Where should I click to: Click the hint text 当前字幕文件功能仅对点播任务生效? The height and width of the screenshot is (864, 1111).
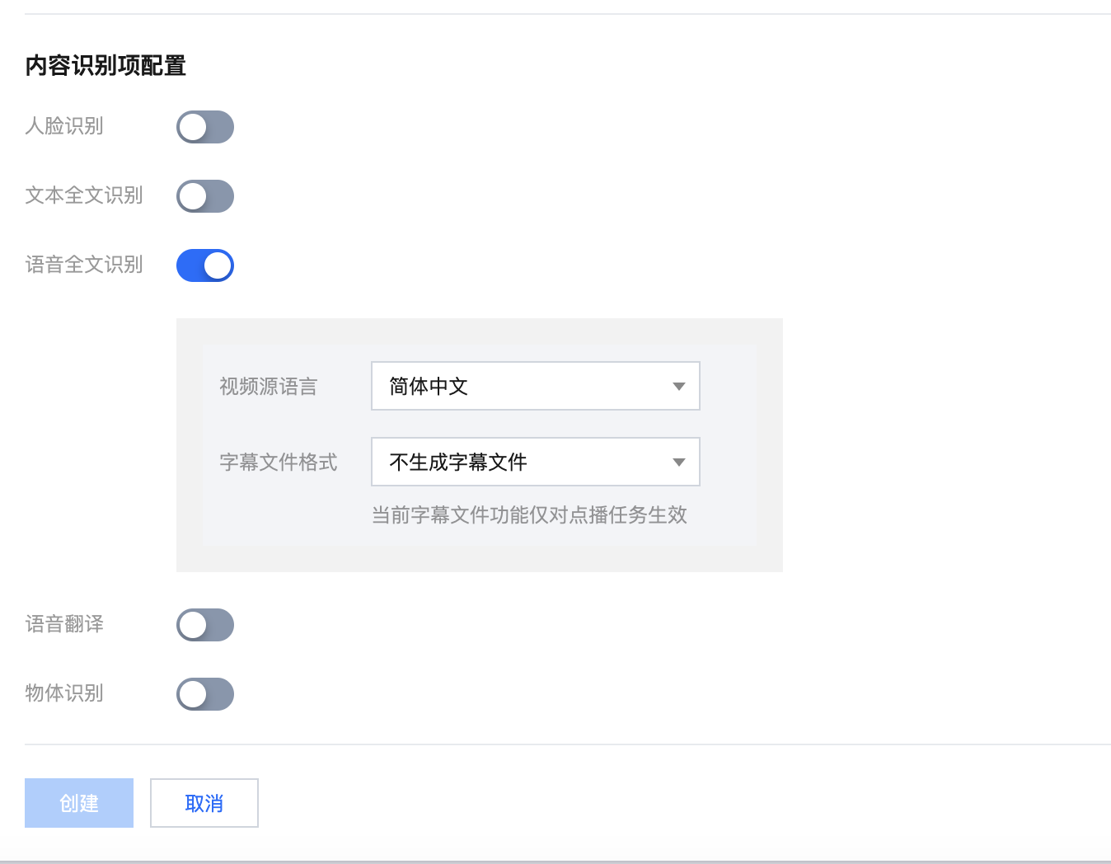pyautogui.click(x=529, y=515)
